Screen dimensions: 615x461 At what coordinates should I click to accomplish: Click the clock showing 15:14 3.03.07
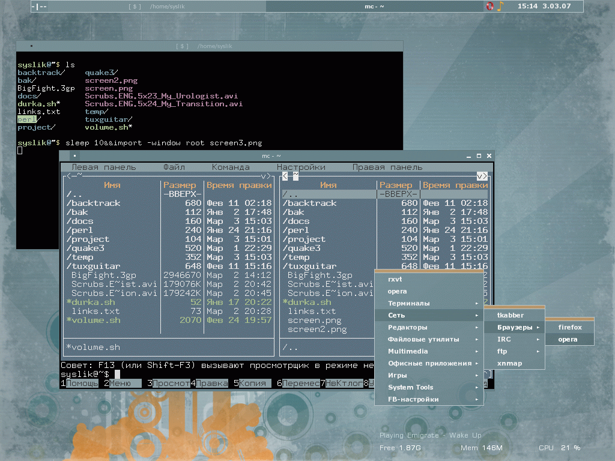click(x=544, y=6)
